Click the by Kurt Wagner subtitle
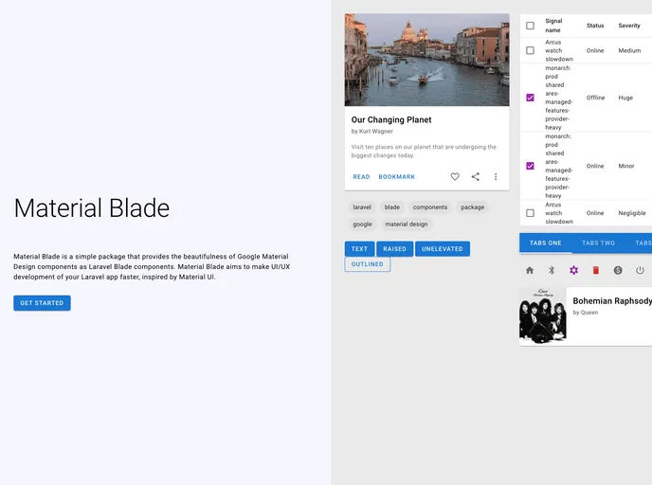This screenshot has height=485, width=652. click(x=372, y=132)
